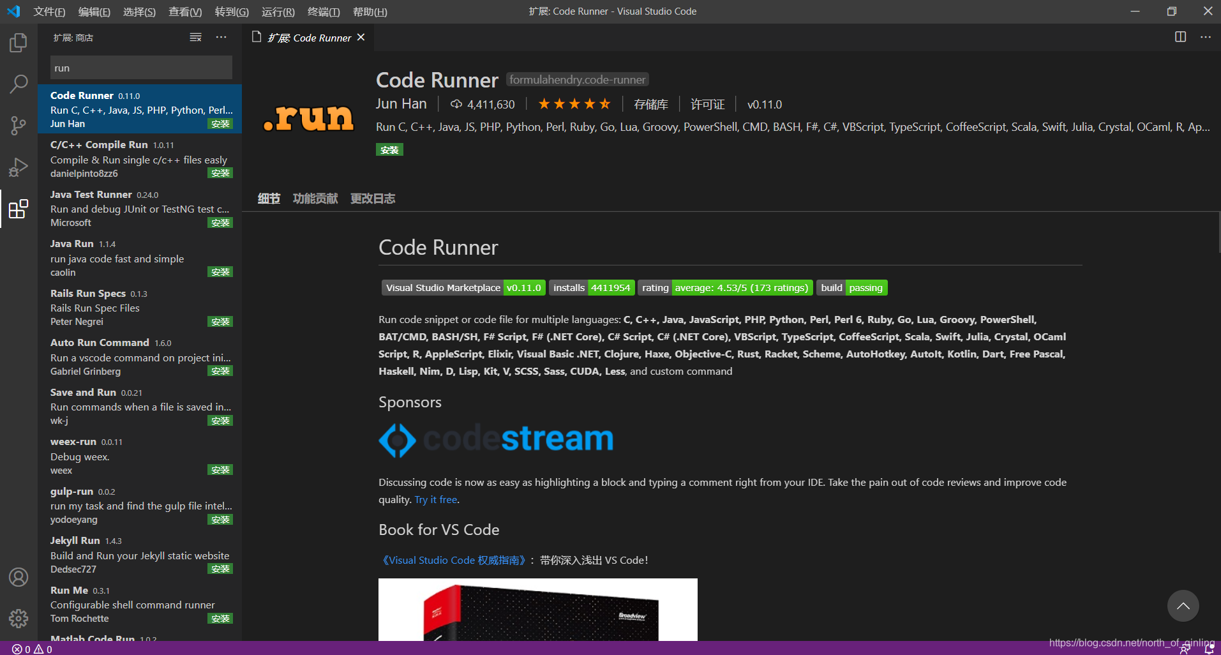Click the feedback icon in status bar
This screenshot has width=1221, height=655.
(x=1185, y=649)
